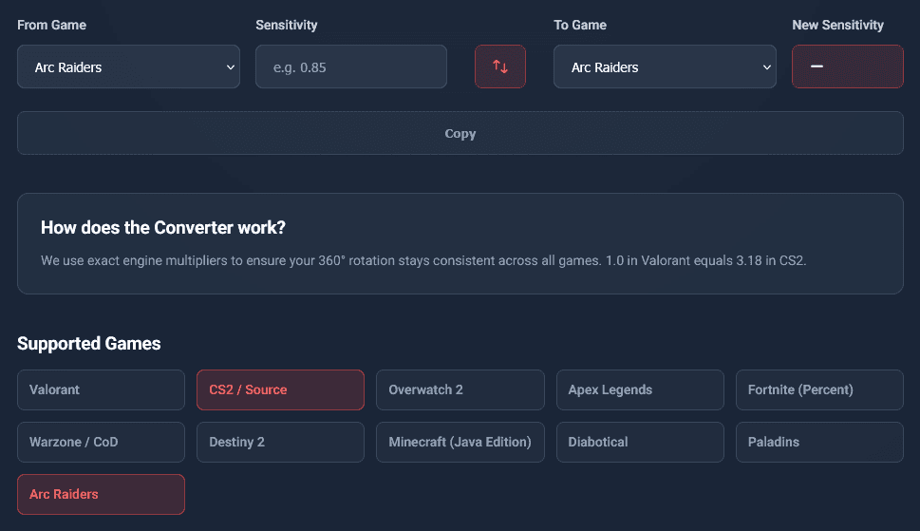Click the Sensitivity input field
The width and height of the screenshot is (920, 531).
click(350, 67)
